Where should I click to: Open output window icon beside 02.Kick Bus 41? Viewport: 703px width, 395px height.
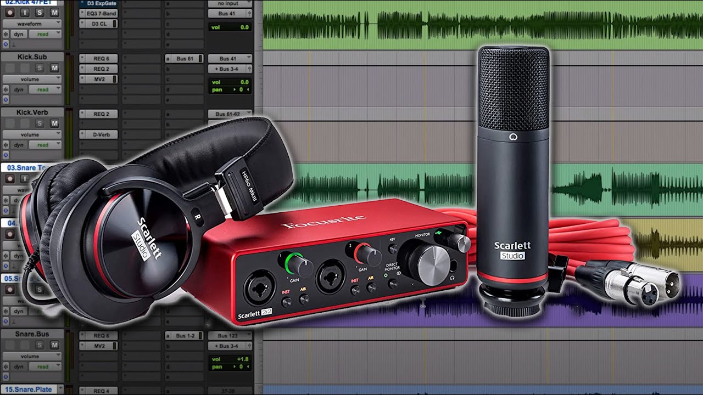(248, 13)
